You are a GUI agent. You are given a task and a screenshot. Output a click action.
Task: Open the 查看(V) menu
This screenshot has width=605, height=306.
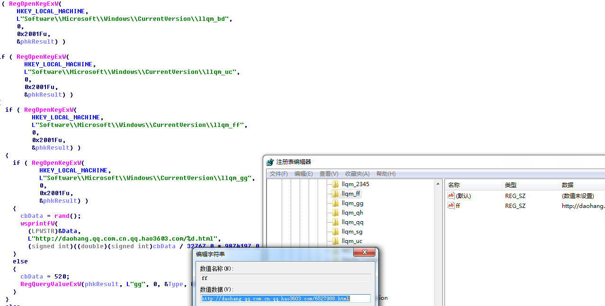click(x=329, y=174)
